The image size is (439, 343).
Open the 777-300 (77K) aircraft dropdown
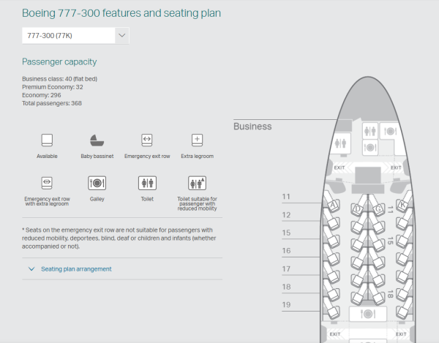(x=75, y=35)
